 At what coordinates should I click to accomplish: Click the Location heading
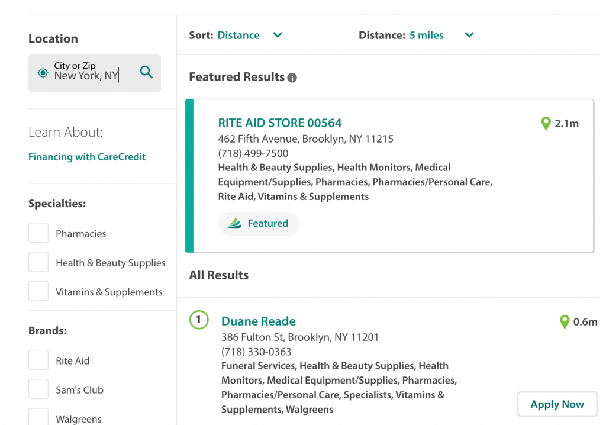[x=53, y=38]
